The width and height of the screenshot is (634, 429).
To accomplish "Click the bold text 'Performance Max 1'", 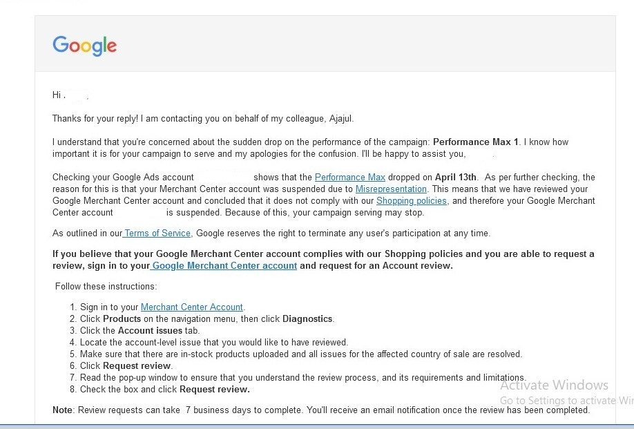I will (x=475, y=142).
